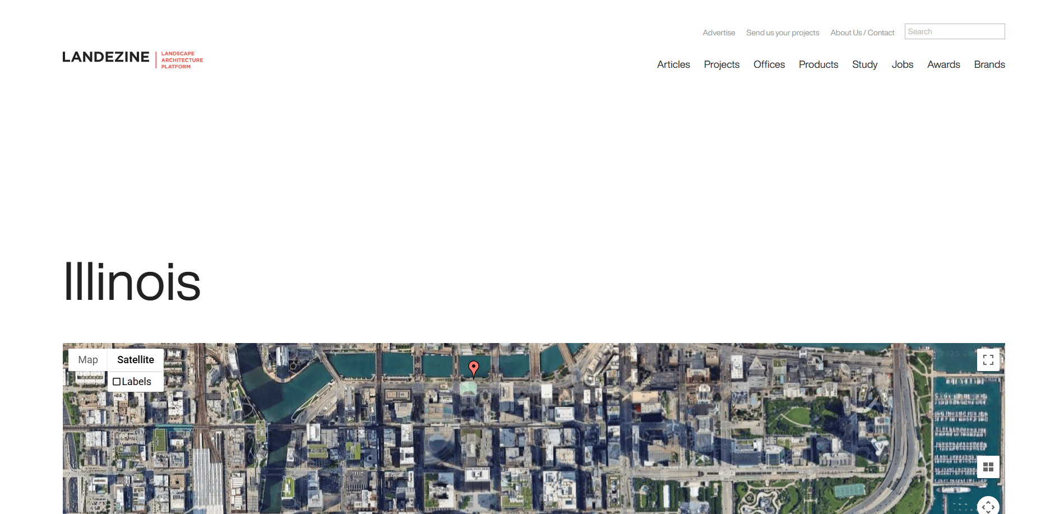Screen dimensions: 1064x514
Task: Go to Offices section
Action: click(769, 64)
